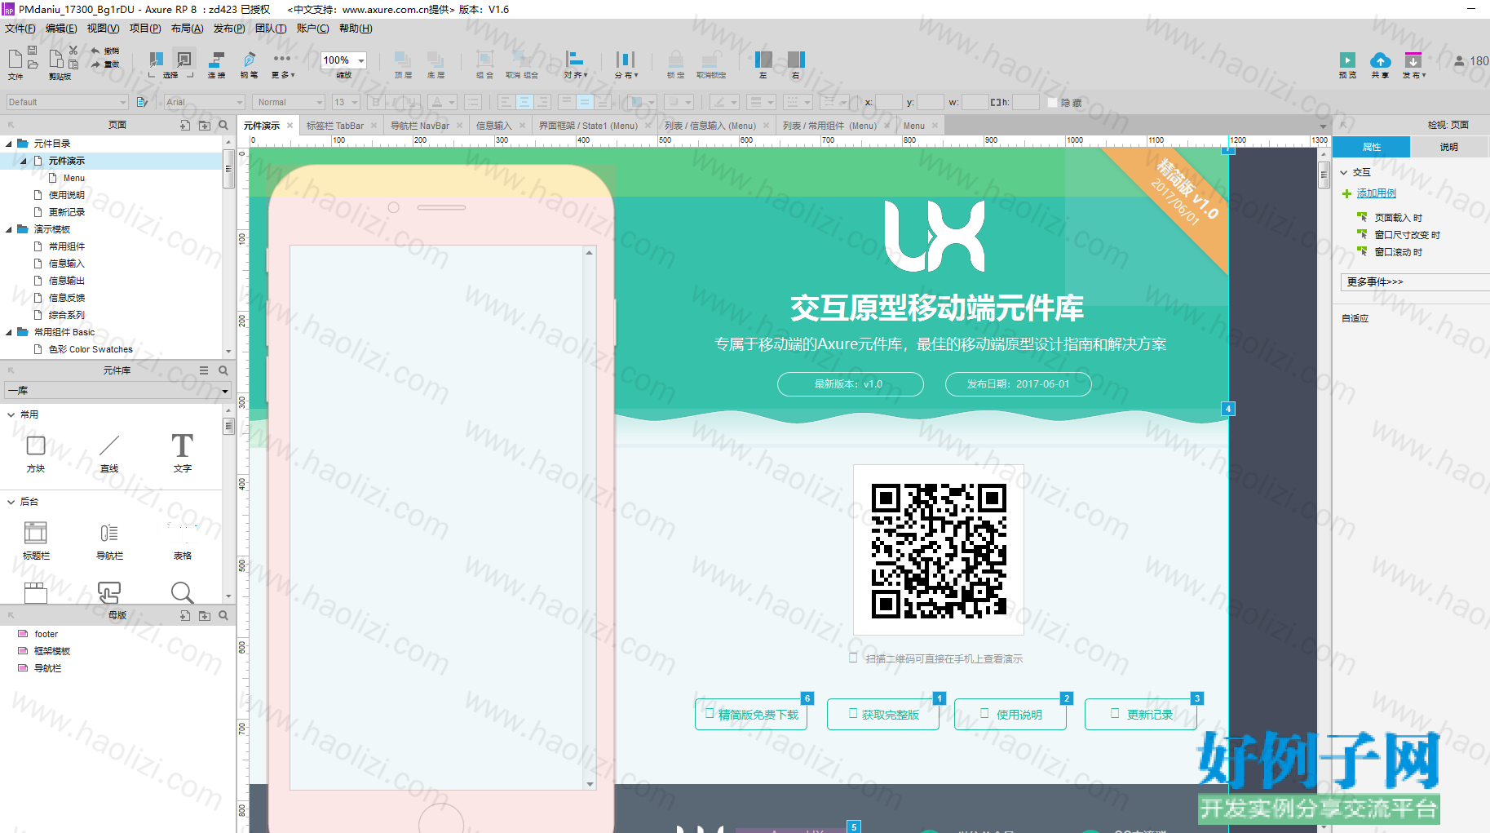
Task: Toggle the keep aspect ratio lock
Action: click(x=995, y=102)
